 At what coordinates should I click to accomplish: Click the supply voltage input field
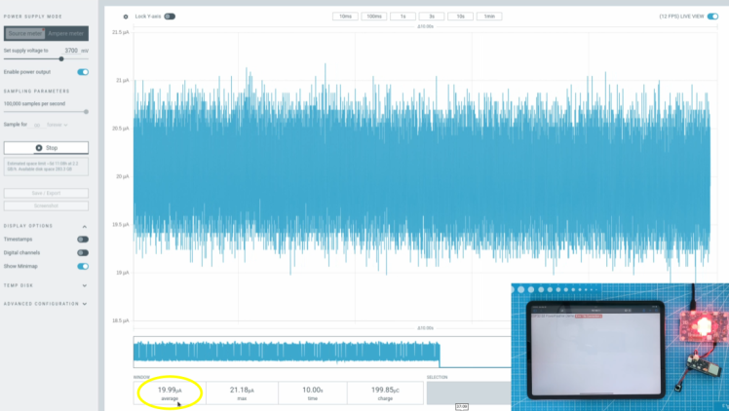(70, 50)
